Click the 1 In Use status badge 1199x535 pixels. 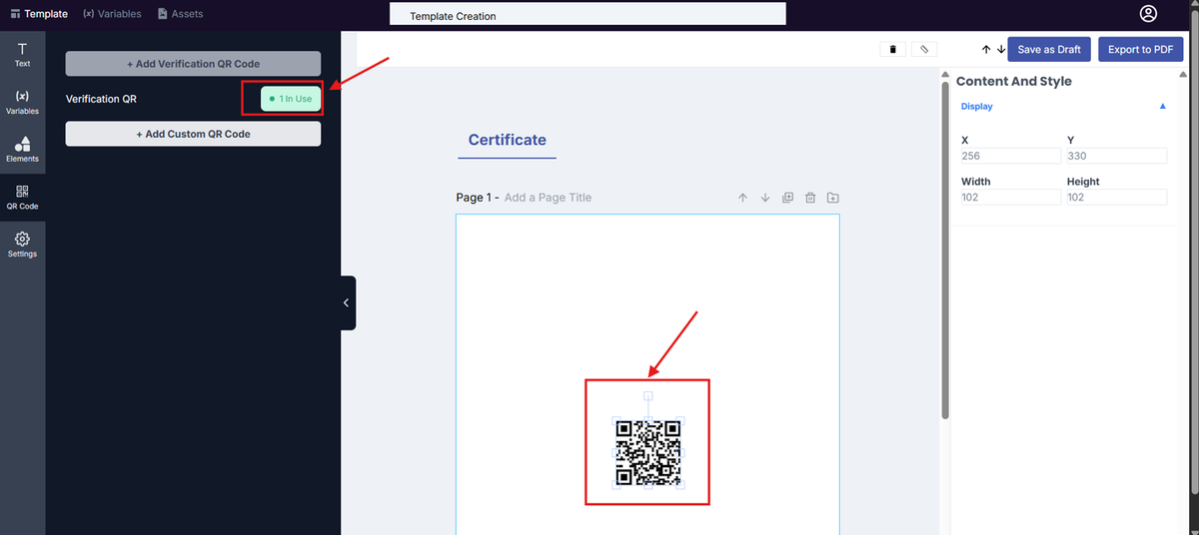coord(291,99)
